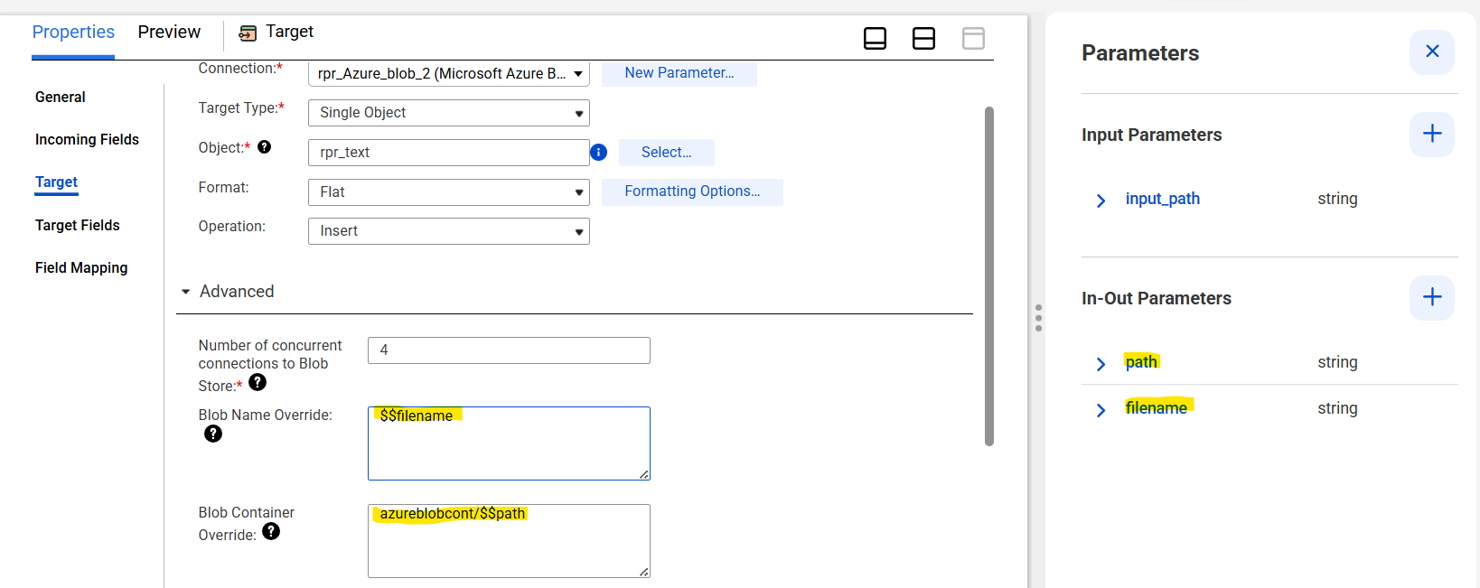1480x588 pixels.
Task: Add a new In-Out Parameter
Action: (x=1432, y=298)
